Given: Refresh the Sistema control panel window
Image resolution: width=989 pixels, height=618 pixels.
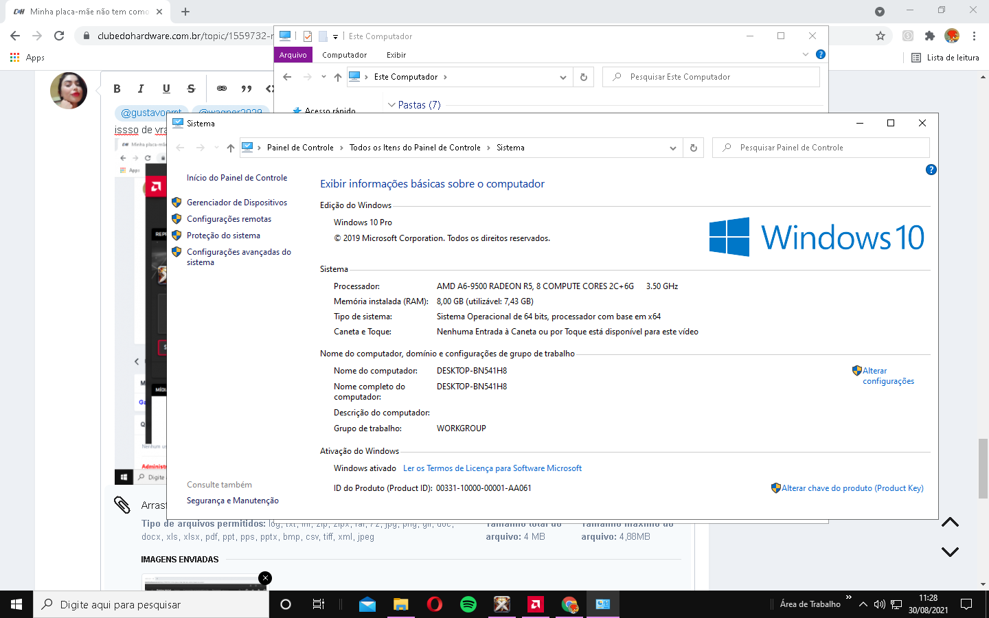Looking at the screenshot, I should coord(694,148).
